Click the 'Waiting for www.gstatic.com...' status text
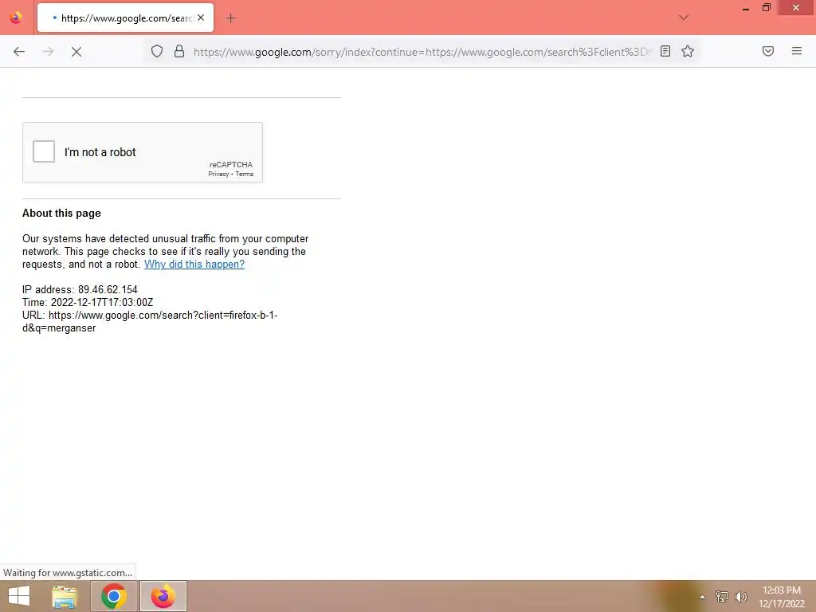Viewport: 816px width, 612px height. 68,572
